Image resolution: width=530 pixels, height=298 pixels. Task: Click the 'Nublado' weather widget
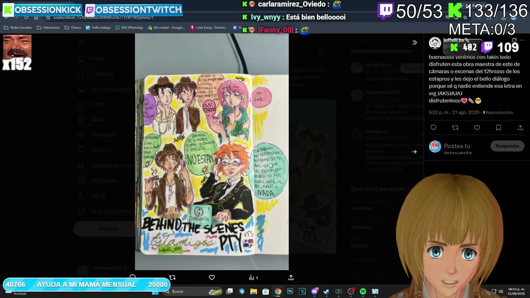click(17, 292)
